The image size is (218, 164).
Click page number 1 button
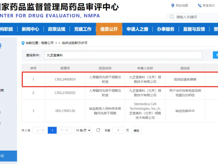click(x=52, y=130)
